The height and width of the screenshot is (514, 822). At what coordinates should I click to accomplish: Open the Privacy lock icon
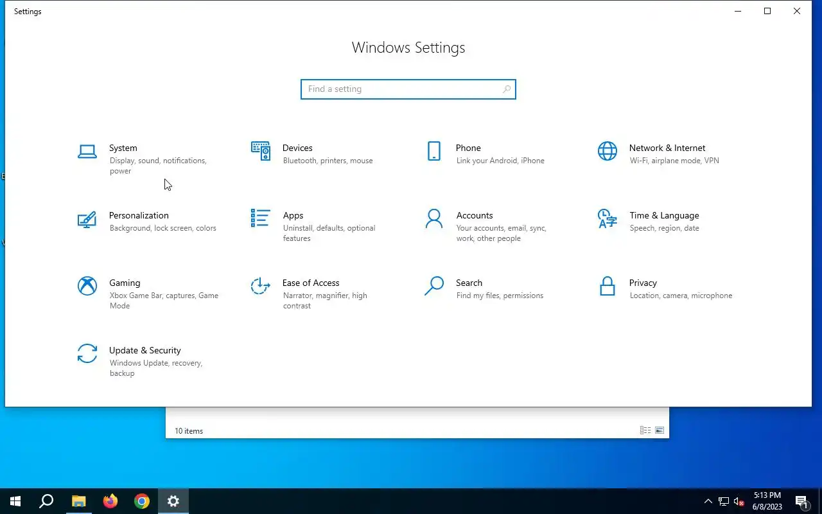[608, 286]
